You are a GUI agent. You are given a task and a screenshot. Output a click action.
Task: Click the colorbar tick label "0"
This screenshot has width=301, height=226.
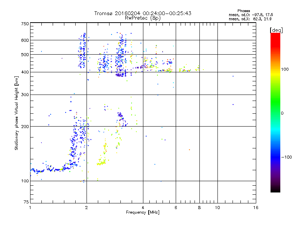[x=282, y=113]
